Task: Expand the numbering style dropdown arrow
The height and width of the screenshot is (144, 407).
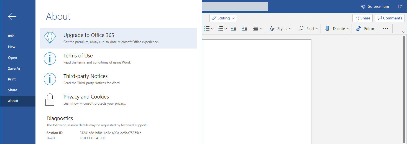Action: (x=226, y=29)
